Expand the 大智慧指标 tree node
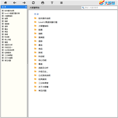118x118 pixels. (x=3, y=16)
